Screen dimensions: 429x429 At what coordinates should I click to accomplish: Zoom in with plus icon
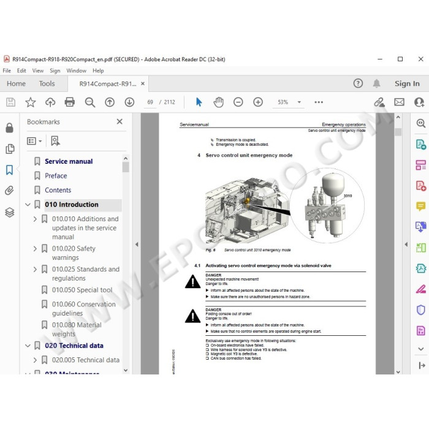tap(258, 102)
